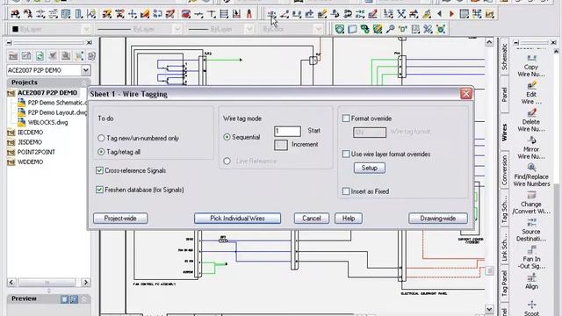Choose the Align tool in Wires palette
The height and width of the screenshot is (316, 562).
[531, 282]
